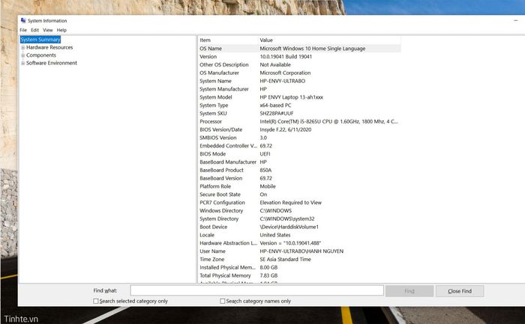Select the System Name row
The width and height of the screenshot is (525, 324).
pos(299,81)
